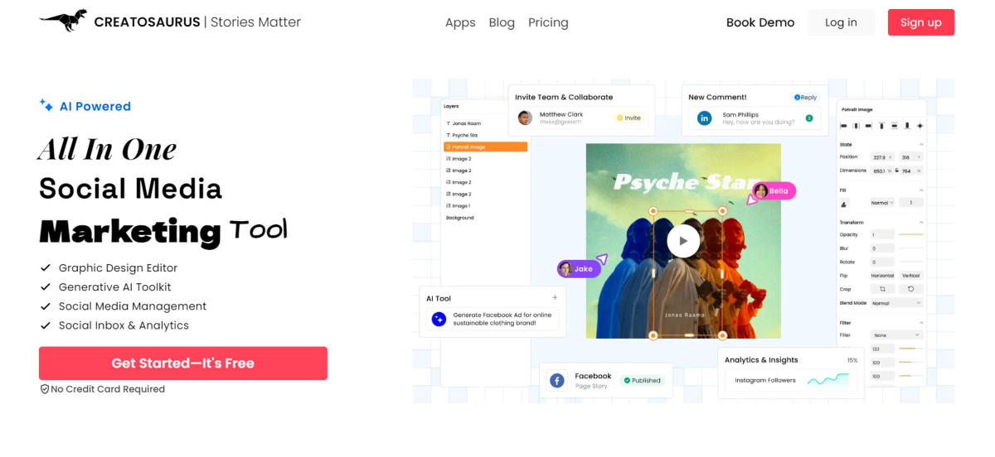The width and height of the screenshot is (995, 457).
Task: Click the crop icon button in Transform section
Action: [x=882, y=289]
